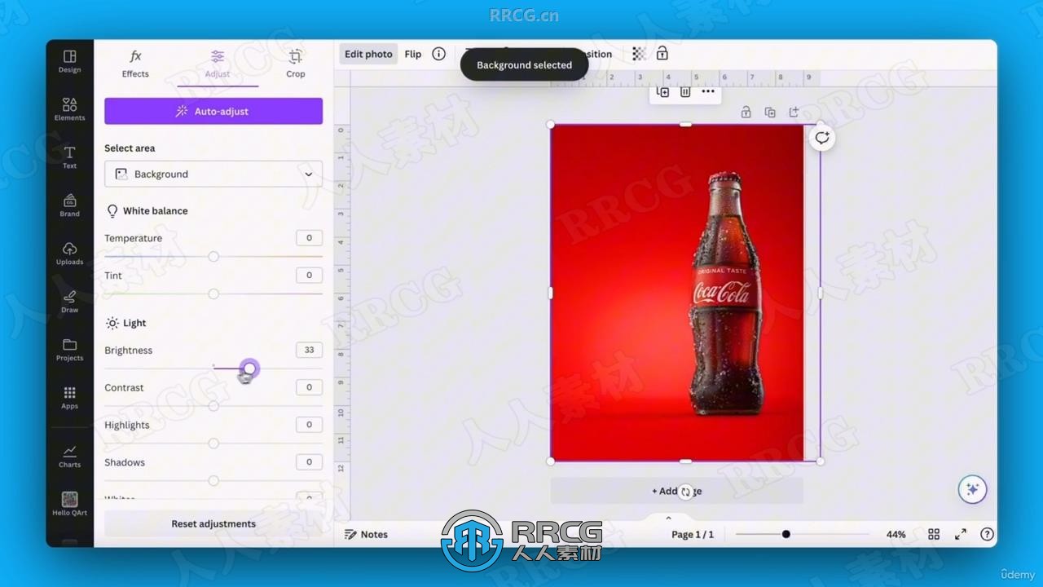Open the help question mark icon
This screenshot has width=1043, height=587.
[987, 534]
